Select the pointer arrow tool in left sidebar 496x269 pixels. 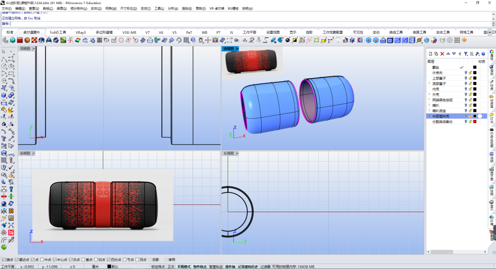[4, 51]
